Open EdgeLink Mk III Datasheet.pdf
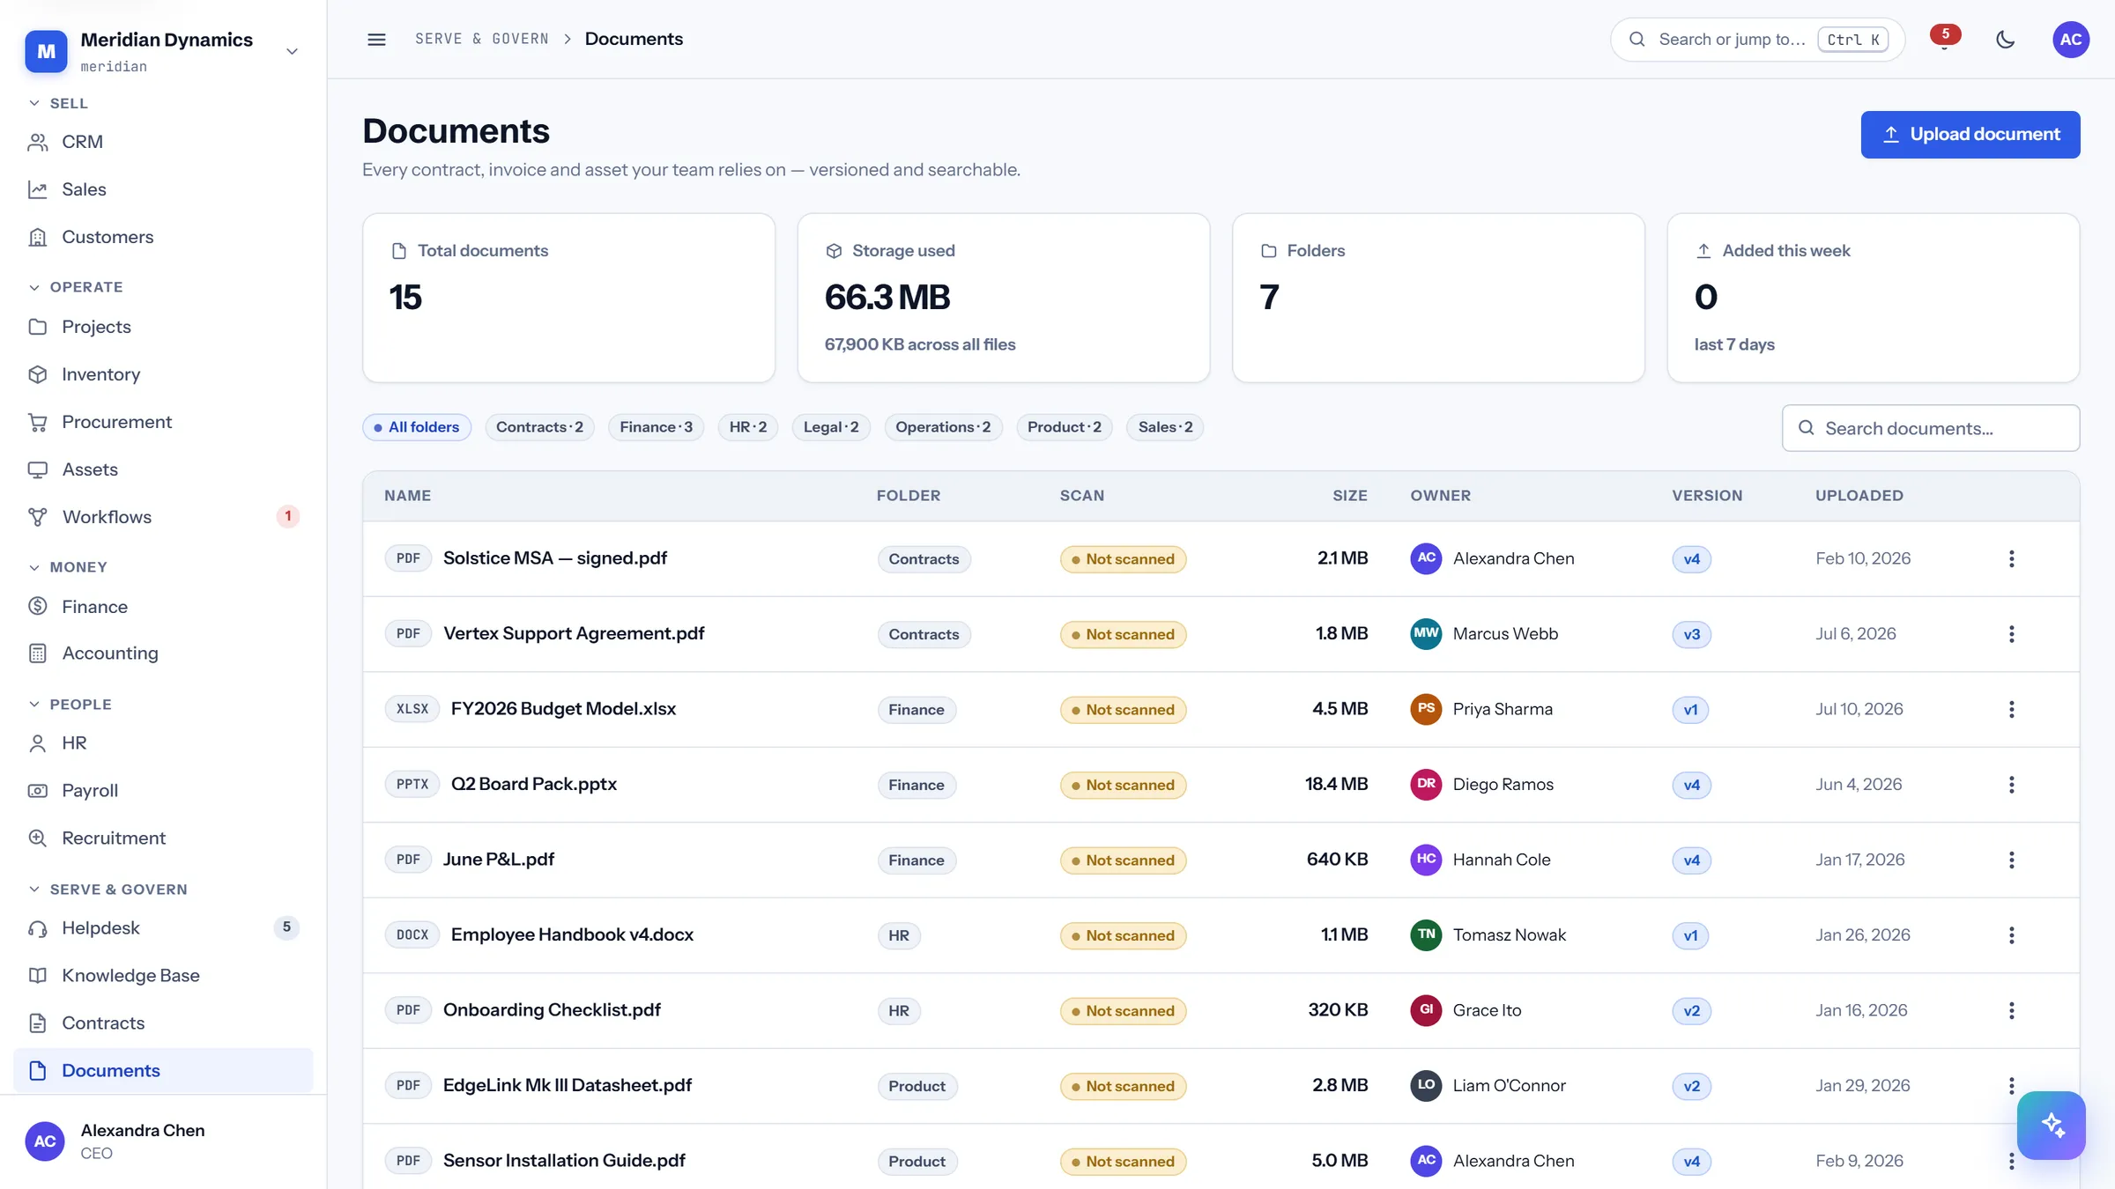 click(x=568, y=1085)
